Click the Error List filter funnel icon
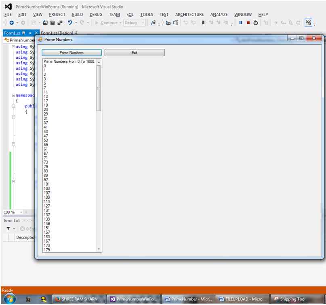The image size is (326, 305). click(x=8, y=228)
